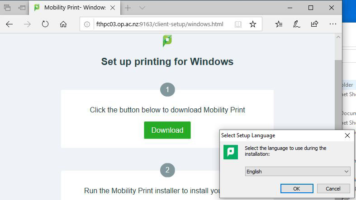This screenshot has width=356, height=200.
Task: Click the address bar URL
Action: tap(160, 24)
